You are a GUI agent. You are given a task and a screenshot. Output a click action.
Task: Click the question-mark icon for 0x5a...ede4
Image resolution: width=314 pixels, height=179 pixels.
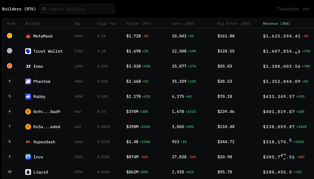tap(28, 127)
